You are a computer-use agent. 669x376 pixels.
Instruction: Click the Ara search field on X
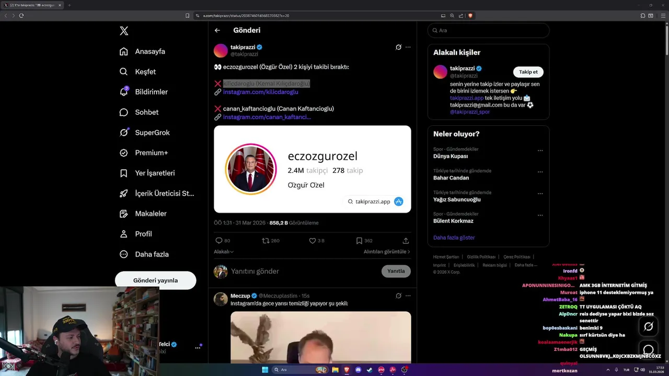pos(489,30)
